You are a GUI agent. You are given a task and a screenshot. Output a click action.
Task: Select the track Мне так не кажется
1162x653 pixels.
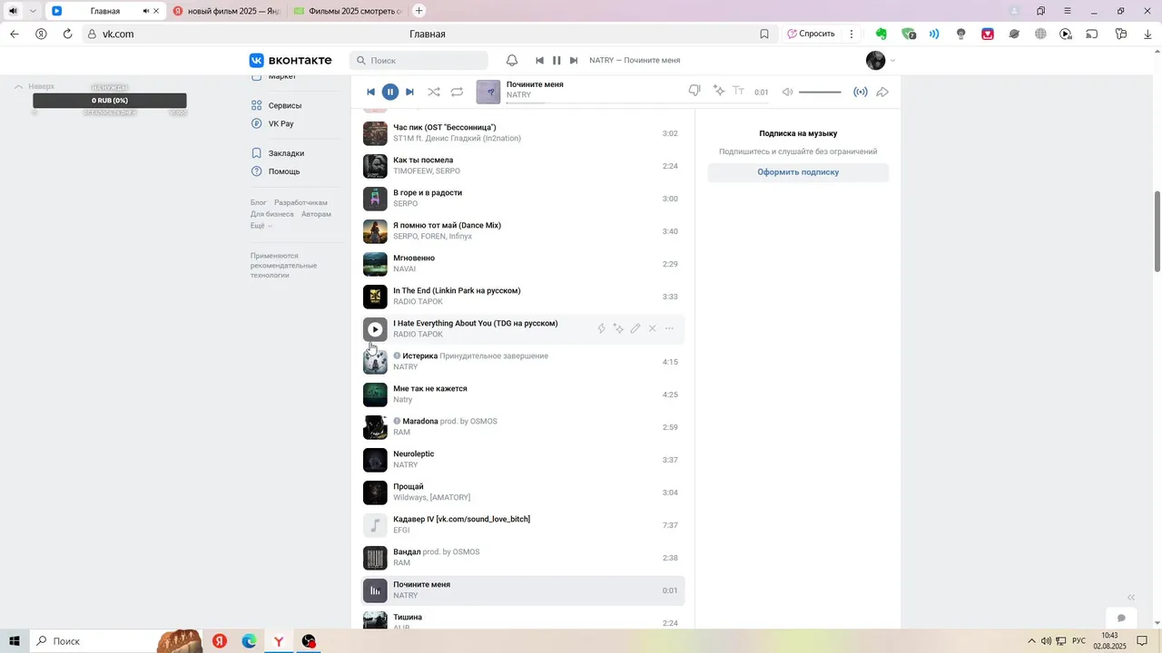(523, 395)
